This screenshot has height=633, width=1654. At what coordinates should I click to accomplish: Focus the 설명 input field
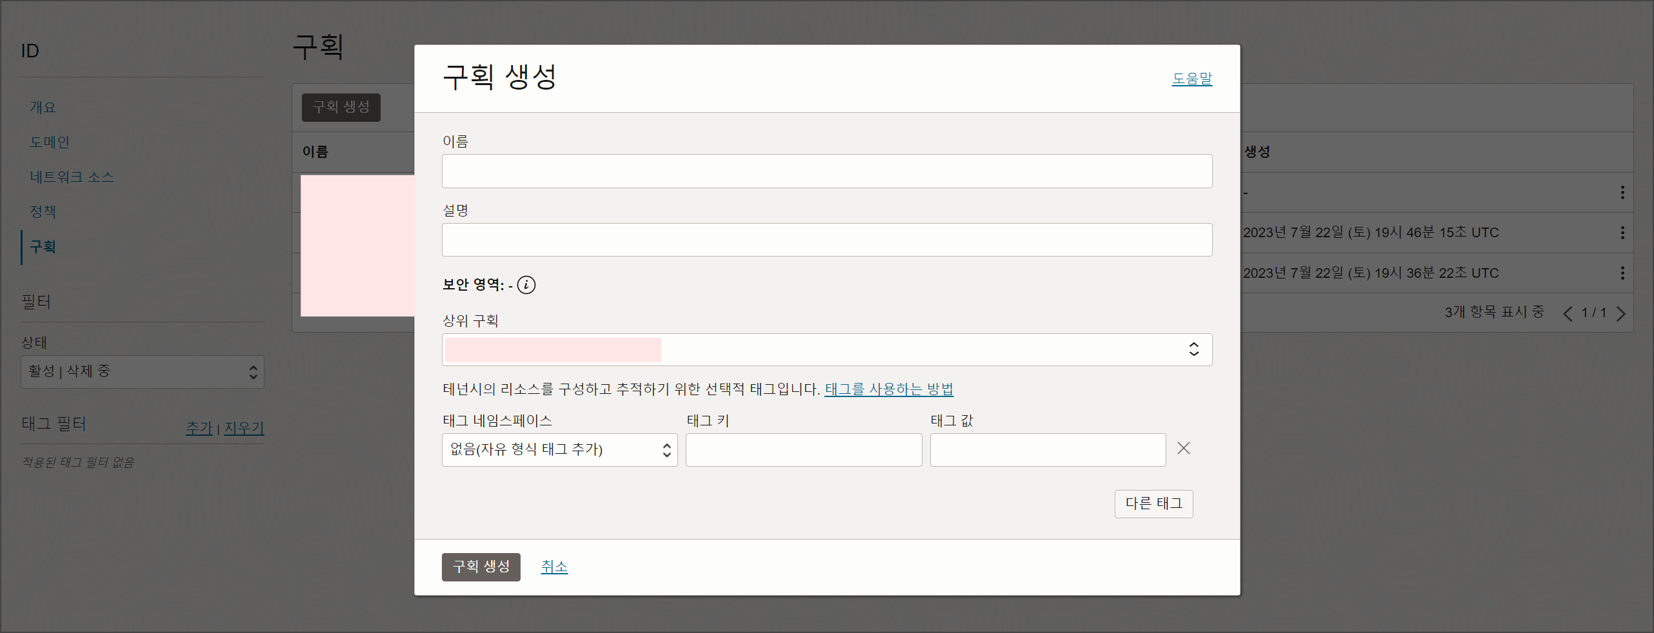pyautogui.click(x=827, y=240)
